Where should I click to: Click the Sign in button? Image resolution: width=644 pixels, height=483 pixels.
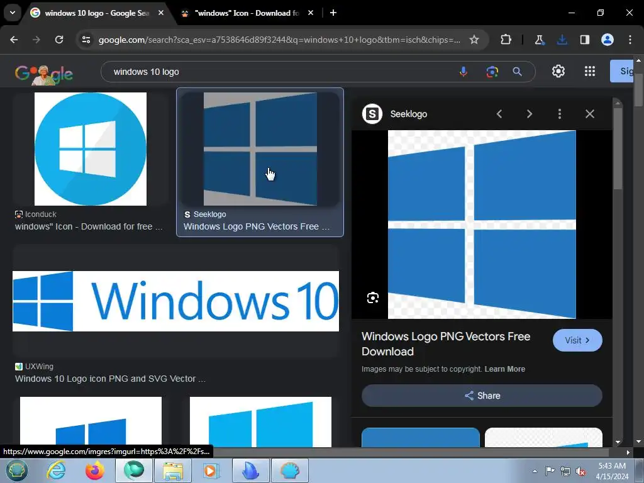point(622,71)
